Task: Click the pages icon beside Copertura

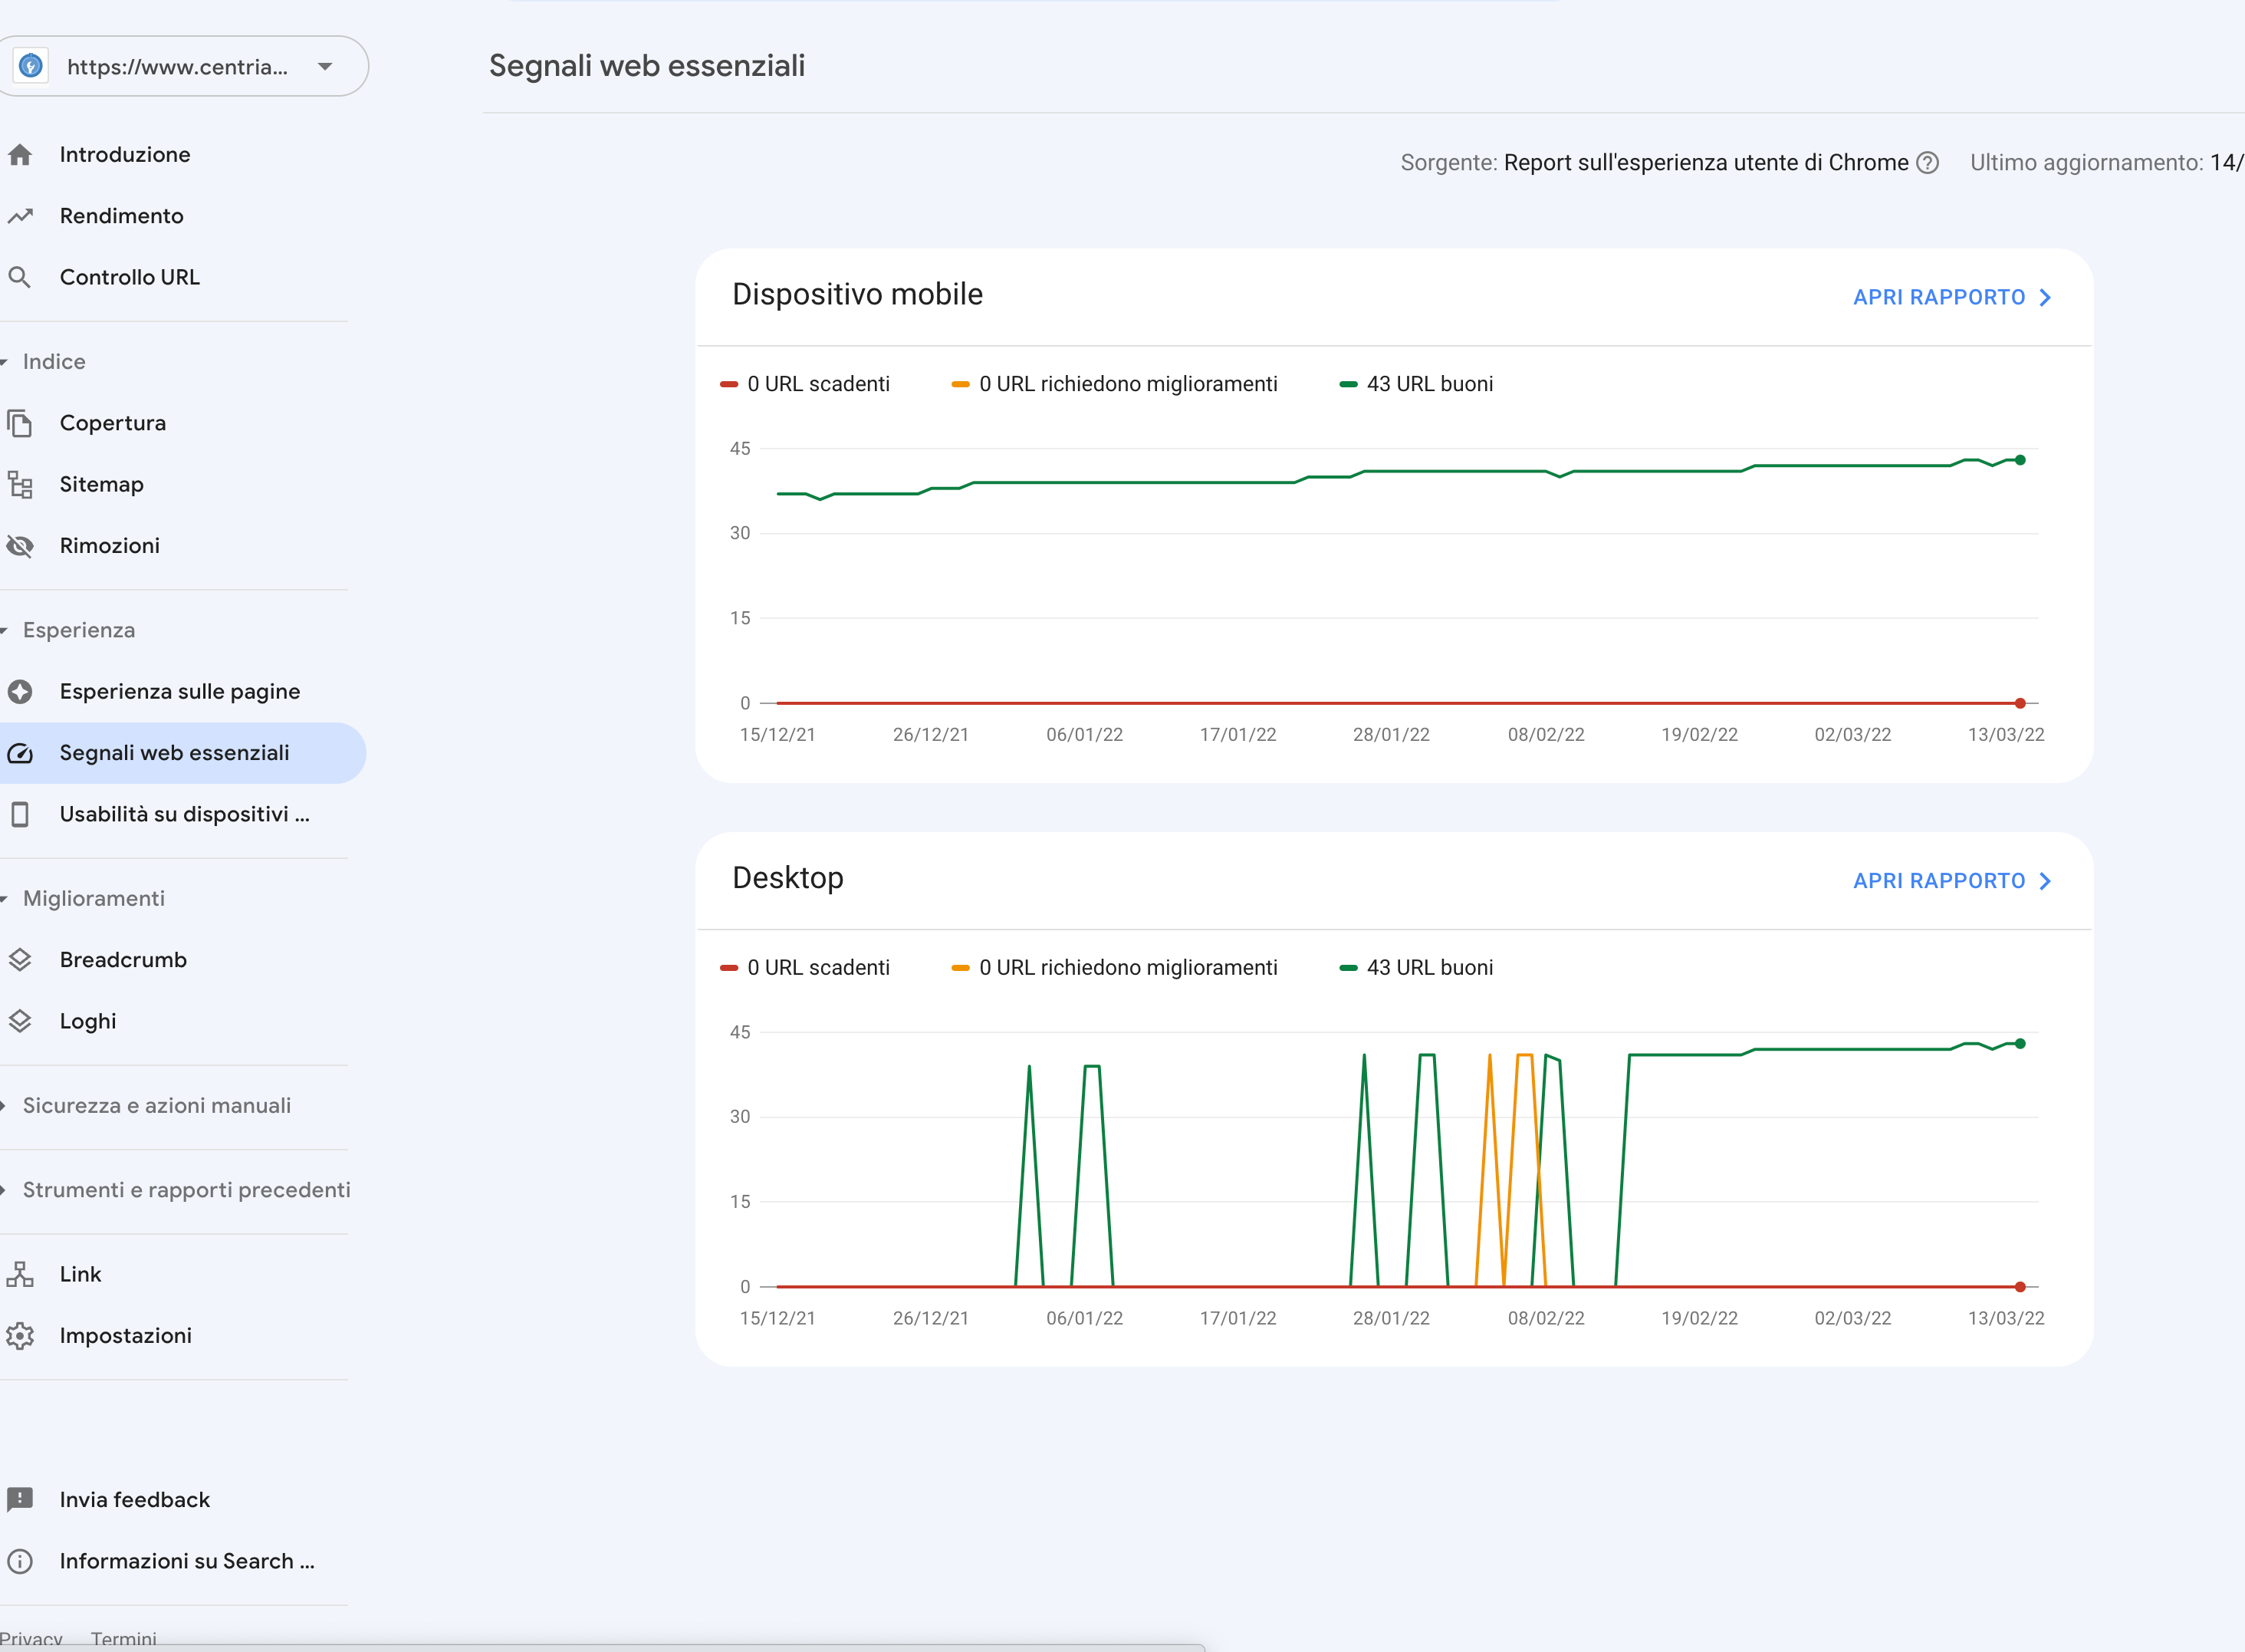Action: click(20, 423)
